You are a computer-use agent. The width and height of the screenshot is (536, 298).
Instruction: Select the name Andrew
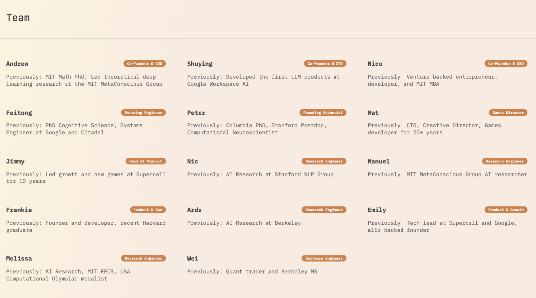[x=17, y=64]
